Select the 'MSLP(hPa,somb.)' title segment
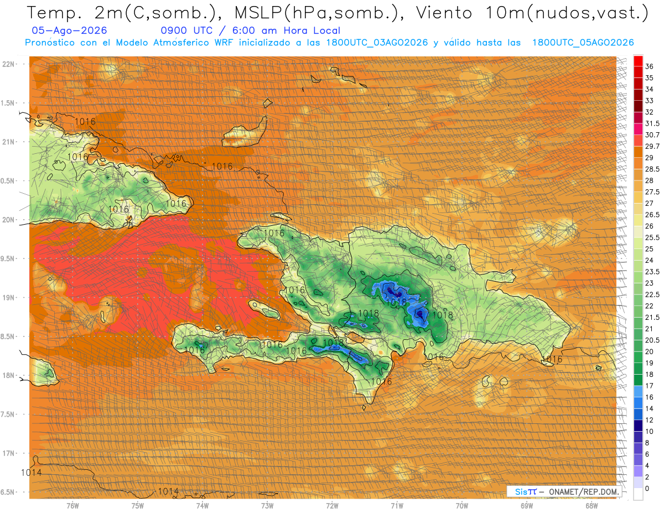664x513 pixels. click(315, 13)
